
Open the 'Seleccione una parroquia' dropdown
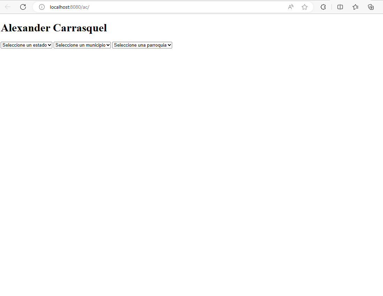142,45
